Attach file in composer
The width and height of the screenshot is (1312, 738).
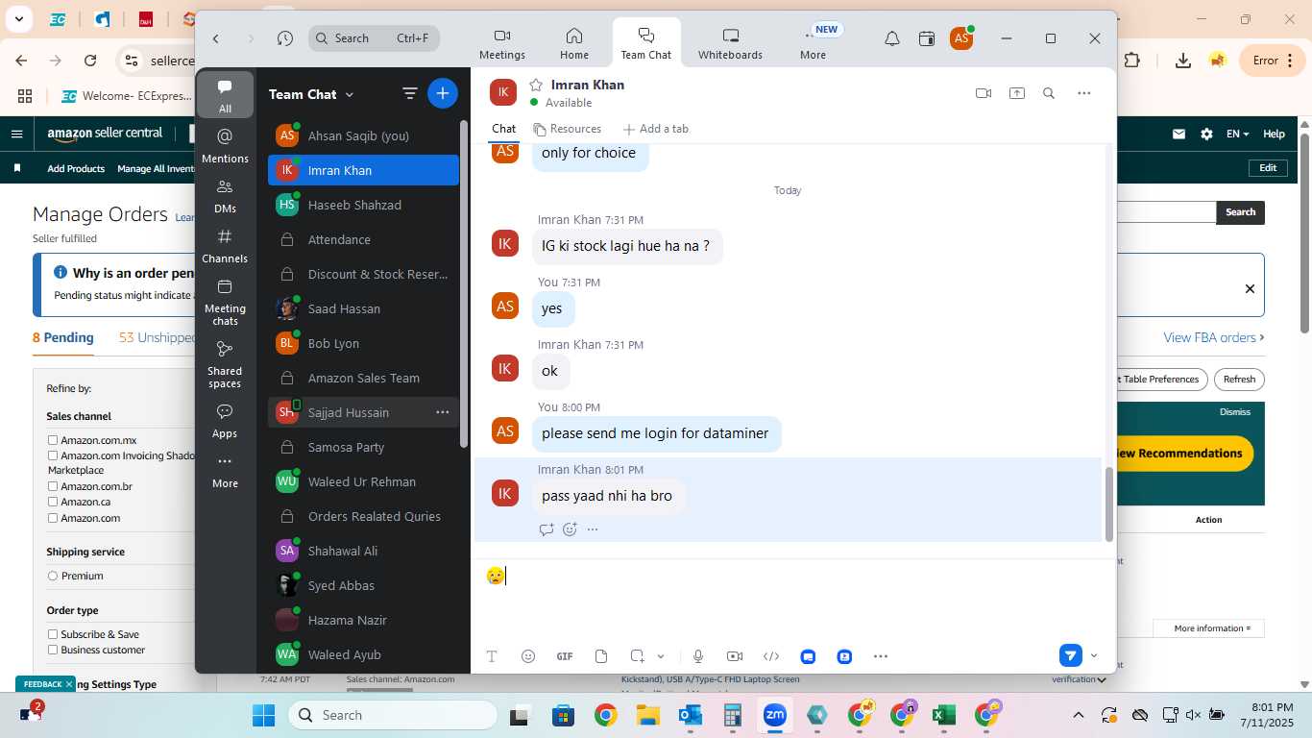[601, 656]
